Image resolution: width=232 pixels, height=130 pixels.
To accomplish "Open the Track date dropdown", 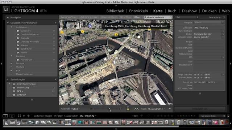I will 156,109.
